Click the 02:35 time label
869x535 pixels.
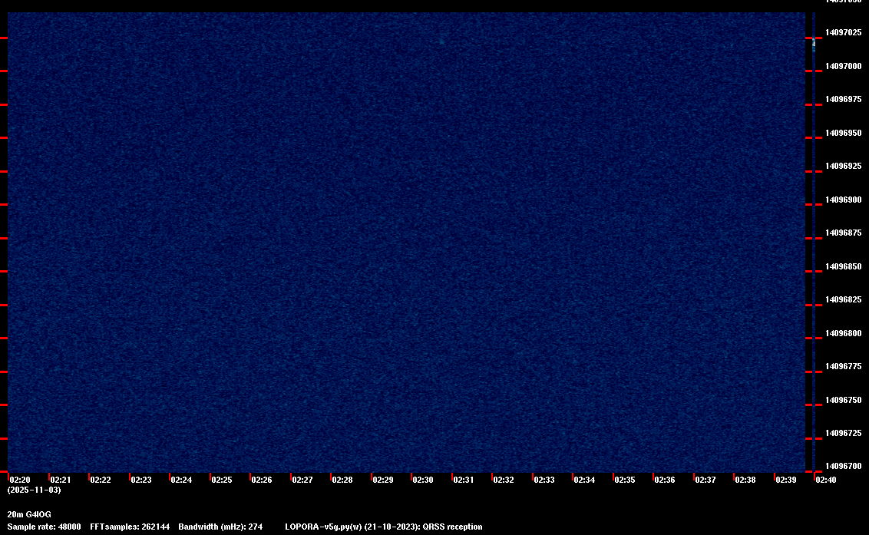pos(625,480)
